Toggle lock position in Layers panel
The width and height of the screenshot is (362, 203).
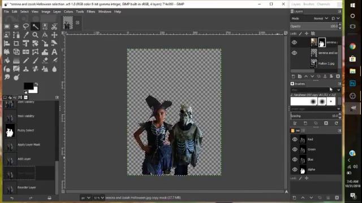307,34
